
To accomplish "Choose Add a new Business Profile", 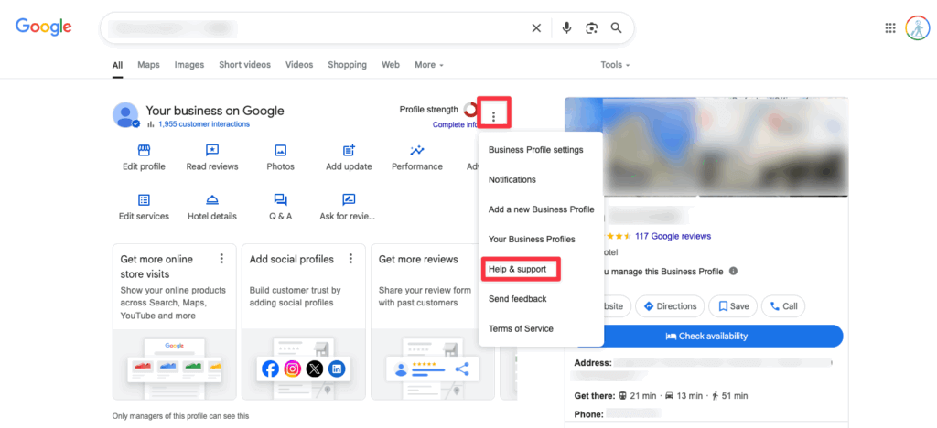I will tap(542, 209).
